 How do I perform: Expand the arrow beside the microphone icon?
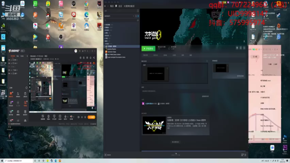click(x=67, y=117)
